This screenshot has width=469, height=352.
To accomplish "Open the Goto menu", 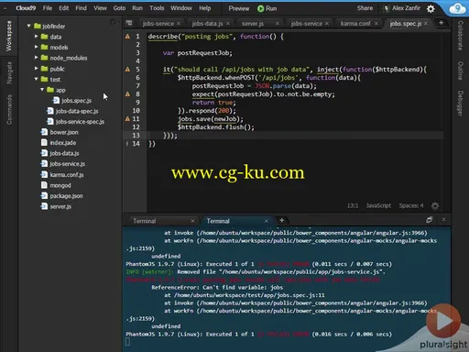I will [119, 8].
